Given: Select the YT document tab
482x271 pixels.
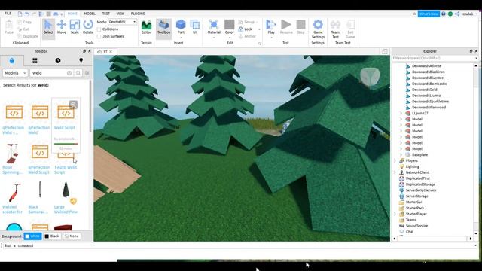Looking at the screenshot, I should point(105,52).
